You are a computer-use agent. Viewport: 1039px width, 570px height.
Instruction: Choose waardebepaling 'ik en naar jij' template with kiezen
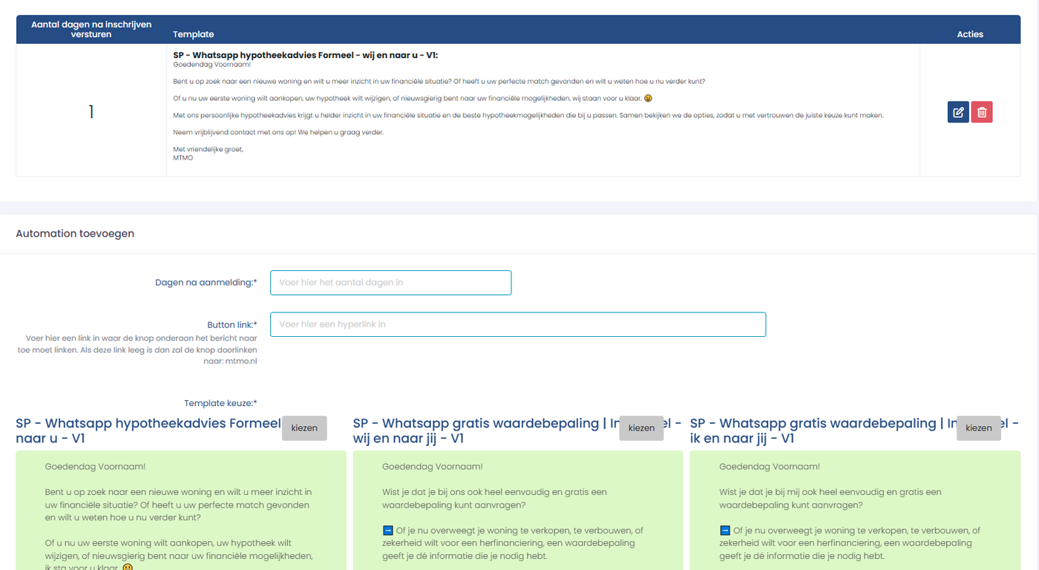(978, 428)
